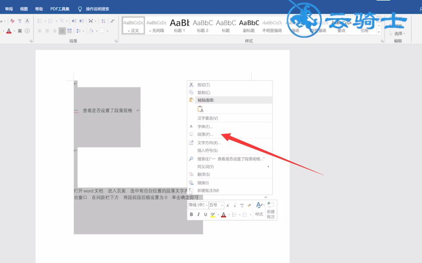Click the ribbon Shading paint bucket

click(91, 31)
